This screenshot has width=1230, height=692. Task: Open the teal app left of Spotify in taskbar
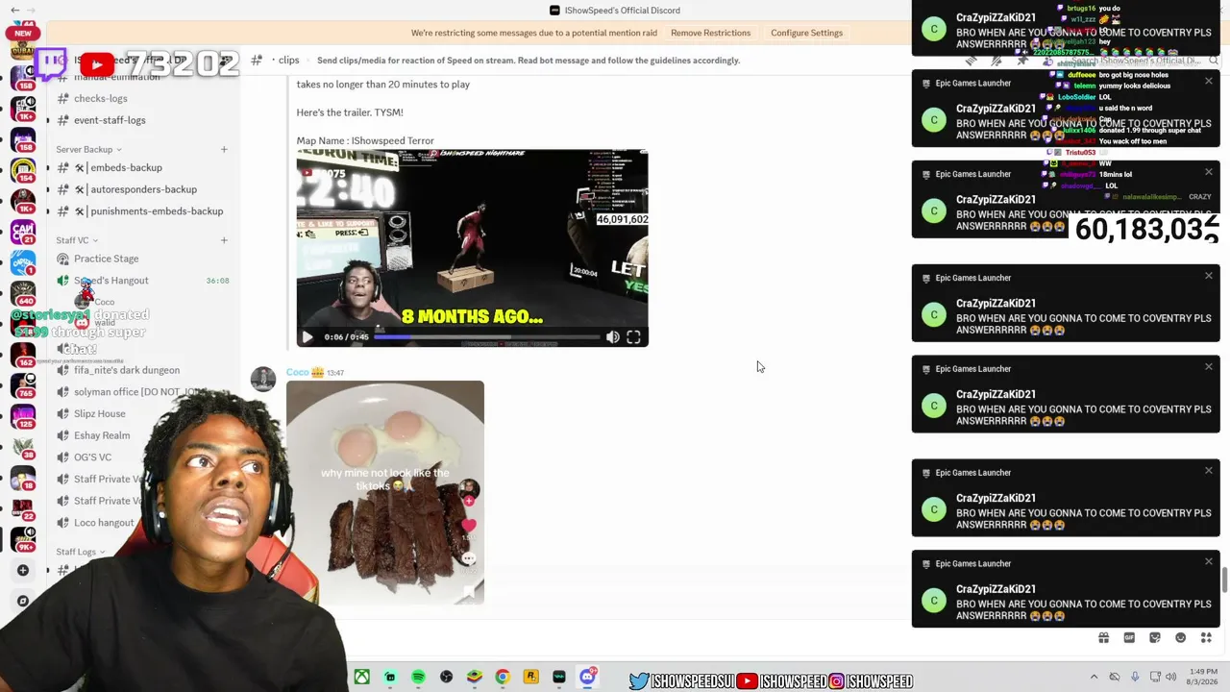pyautogui.click(x=390, y=678)
